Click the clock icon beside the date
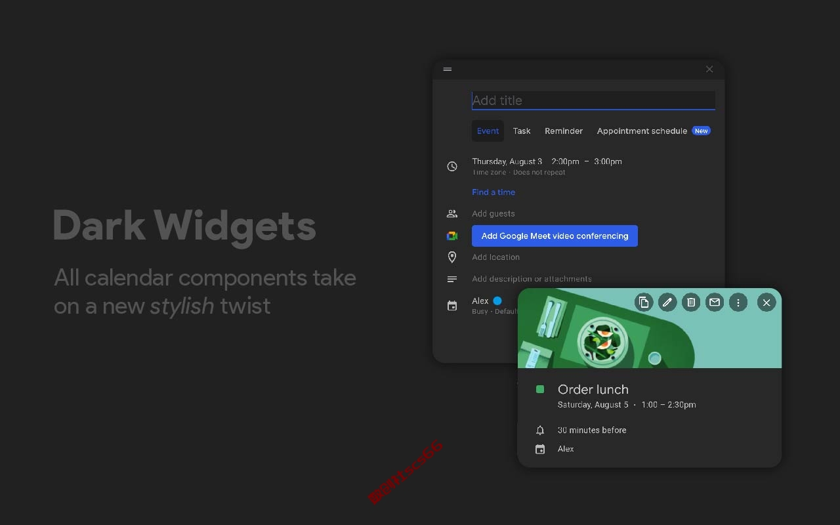This screenshot has width=840, height=525. point(452,167)
